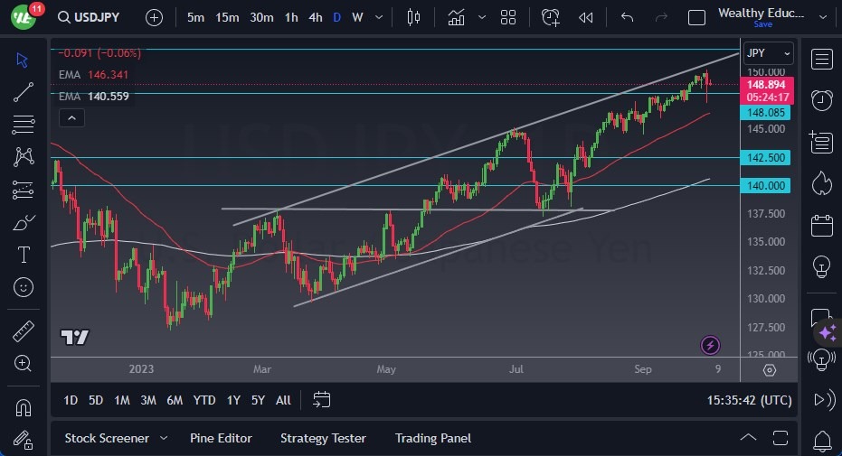842x456 pixels.
Task: Select the Text annotation tool
Action: pyautogui.click(x=24, y=255)
